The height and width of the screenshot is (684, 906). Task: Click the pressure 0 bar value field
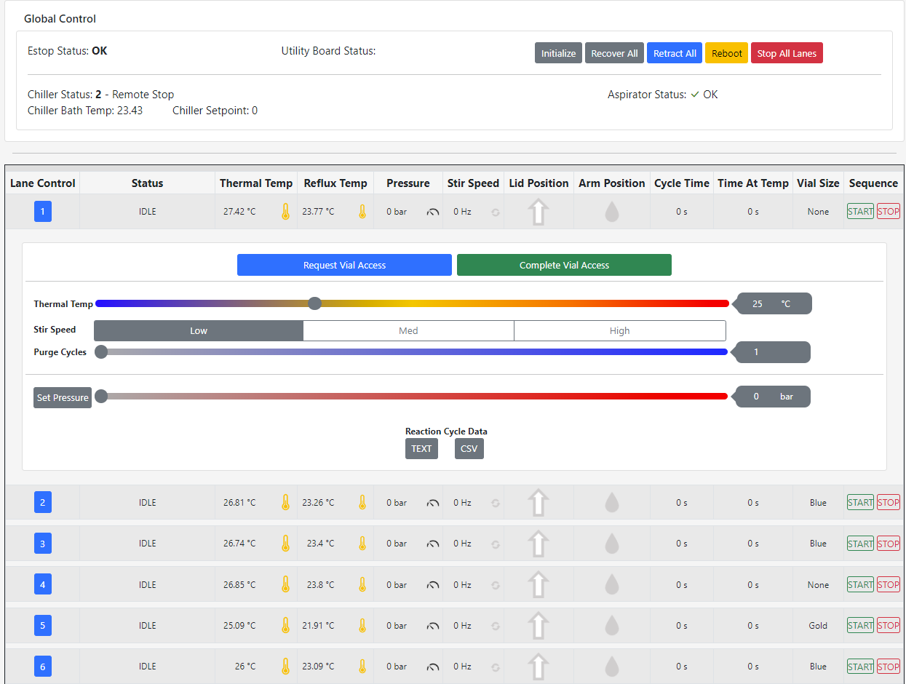[771, 397]
